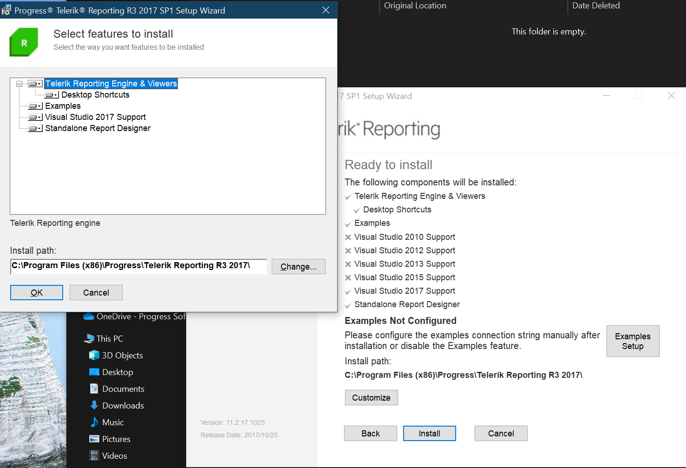Close the Ready to install wizard window

(x=671, y=96)
